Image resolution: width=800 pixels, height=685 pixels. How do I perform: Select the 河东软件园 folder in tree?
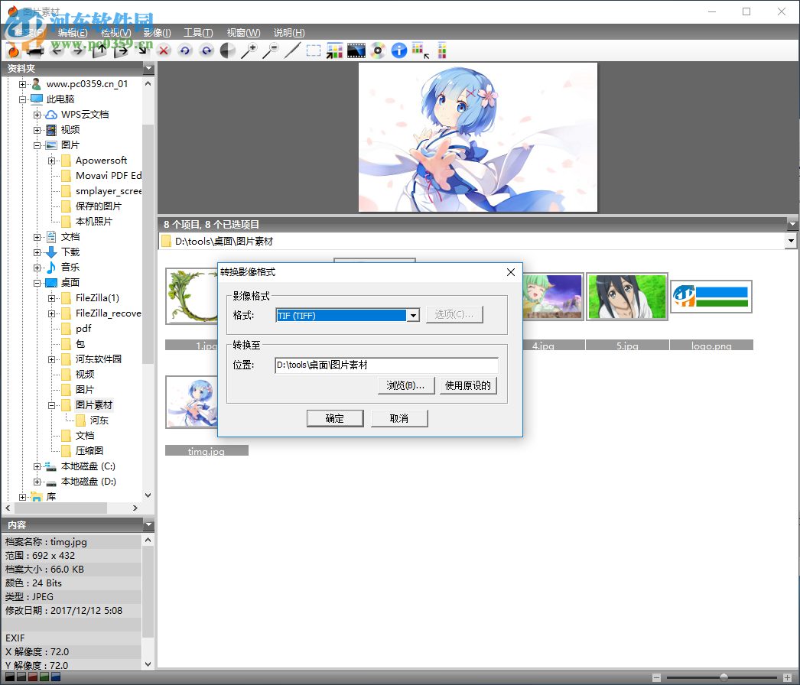pyautogui.click(x=99, y=359)
